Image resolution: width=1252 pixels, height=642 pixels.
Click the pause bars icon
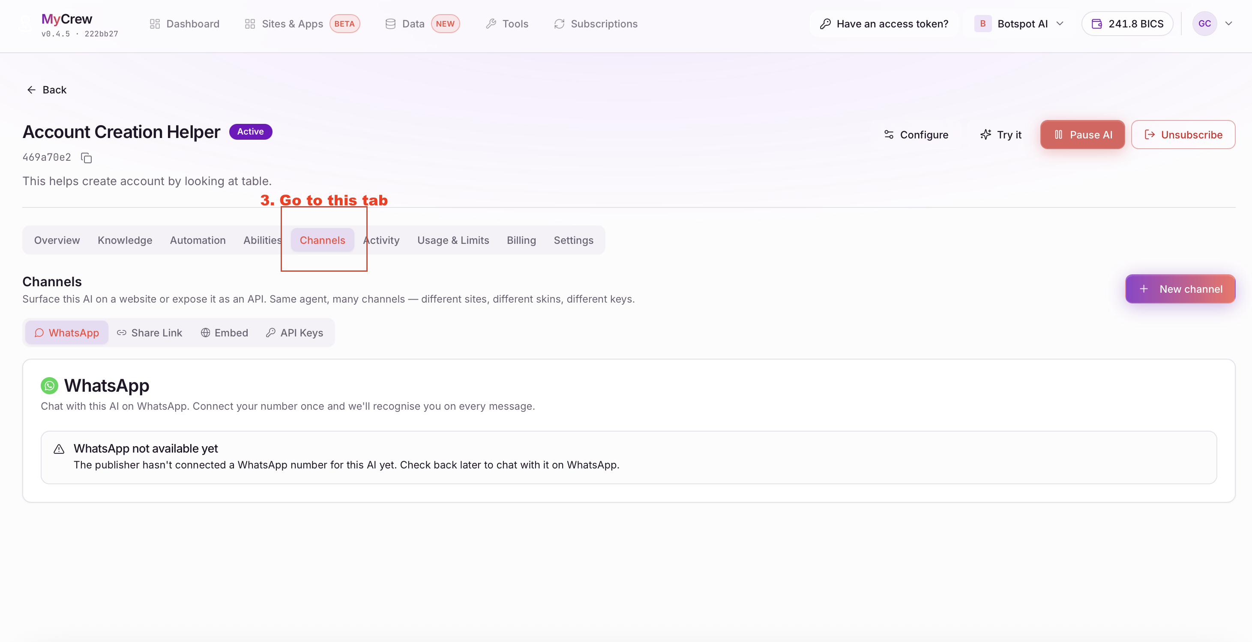1059,135
